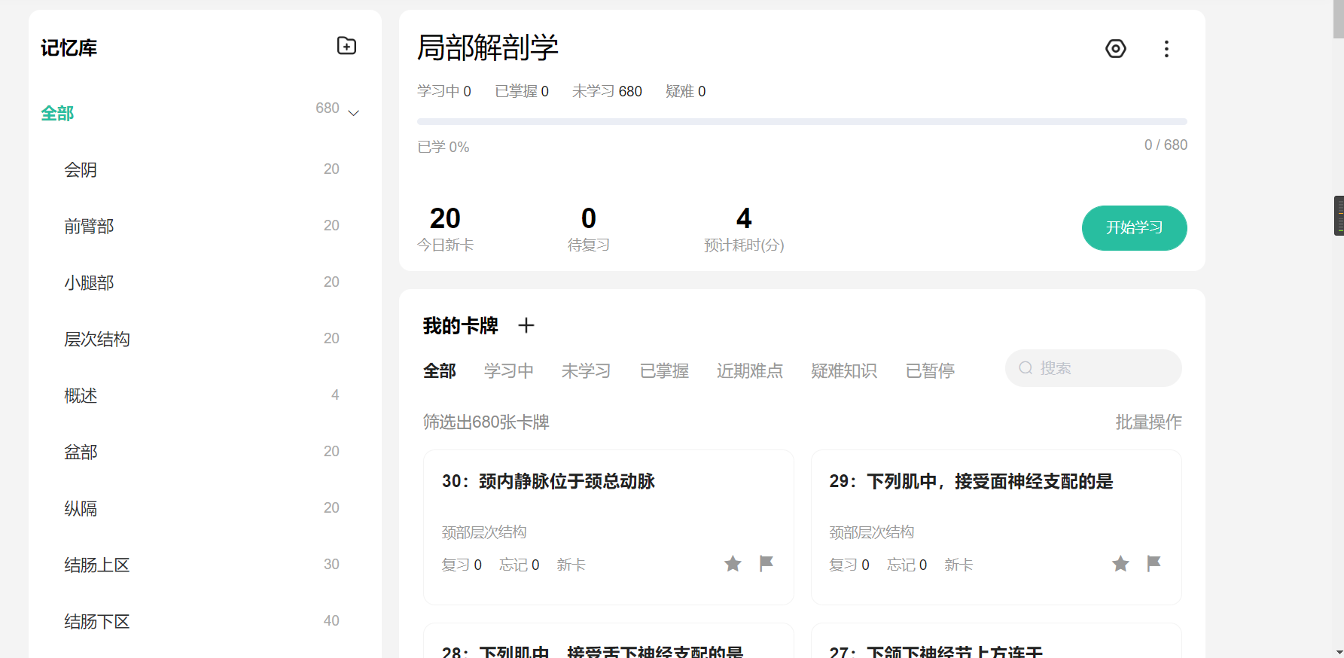Star card 29 接受面神经支配的是

[1120, 563]
